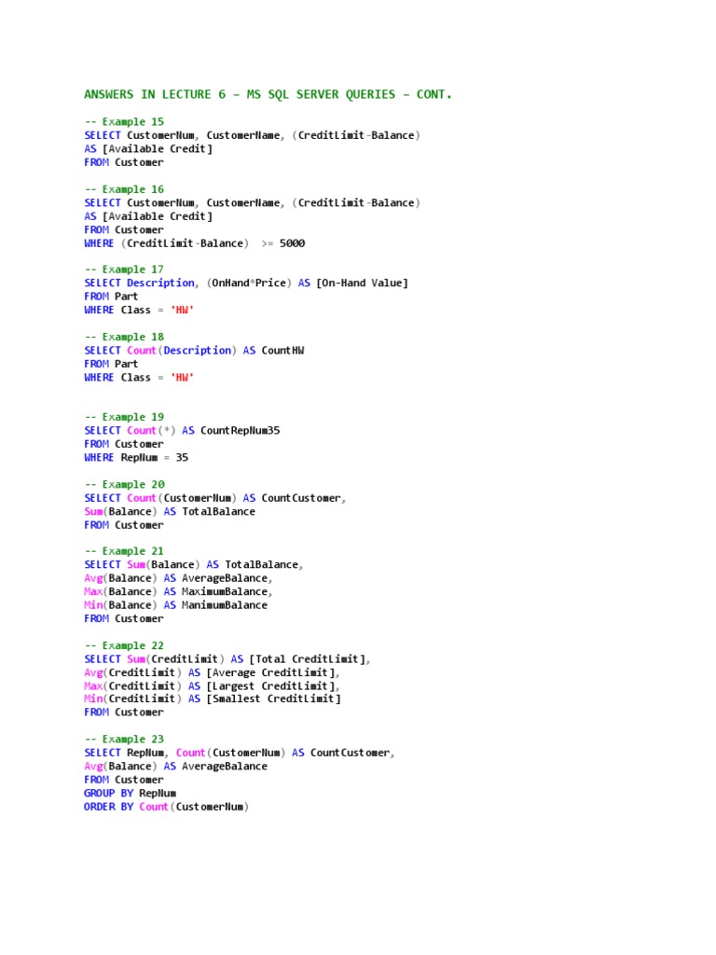Click 'Sum(Balance) AS TotalBalance' line
716x955 pixels.
coord(170,512)
